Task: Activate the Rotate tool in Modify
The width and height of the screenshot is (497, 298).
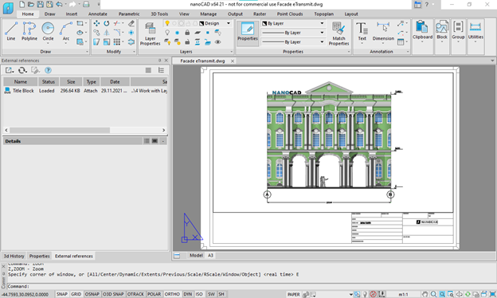Action: click(x=107, y=23)
